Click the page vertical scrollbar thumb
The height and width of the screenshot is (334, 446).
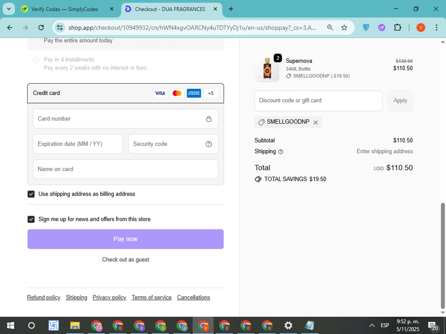click(443, 256)
